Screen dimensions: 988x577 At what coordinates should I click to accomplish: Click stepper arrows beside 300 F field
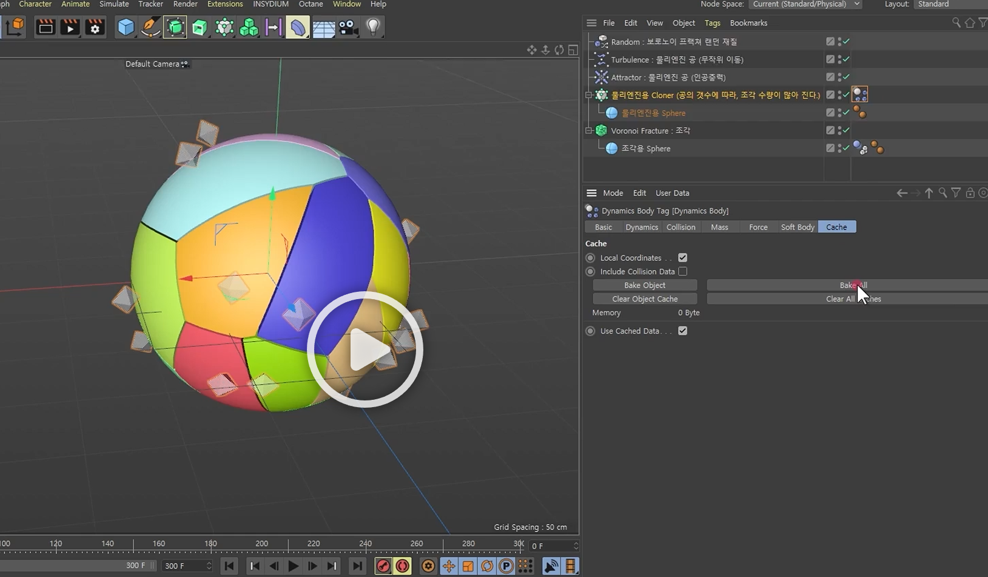[209, 565]
